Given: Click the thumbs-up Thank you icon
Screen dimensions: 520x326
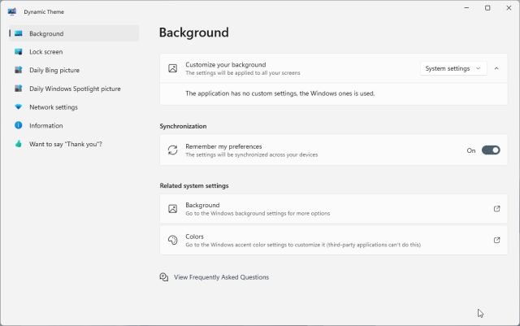Looking at the screenshot, I should [x=18, y=144].
